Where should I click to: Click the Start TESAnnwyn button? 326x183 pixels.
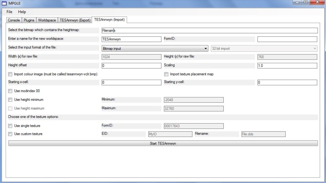163,143
